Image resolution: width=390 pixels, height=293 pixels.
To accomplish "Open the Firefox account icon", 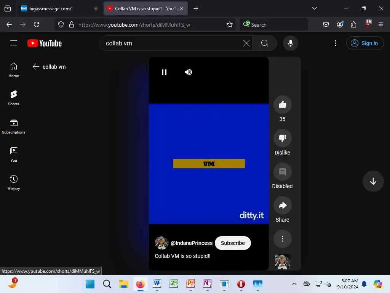I will [x=340, y=24].
